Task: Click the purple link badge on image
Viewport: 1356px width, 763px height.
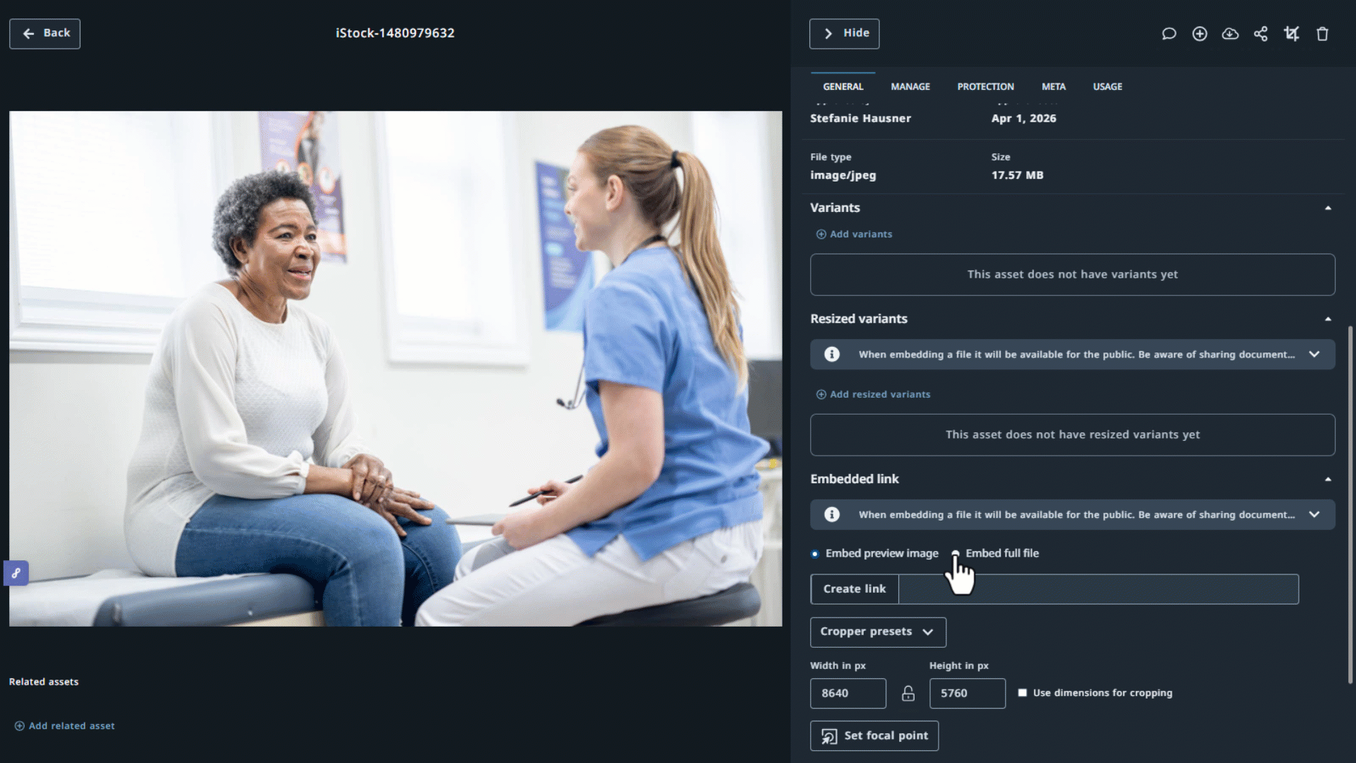Action: (16, 573)
